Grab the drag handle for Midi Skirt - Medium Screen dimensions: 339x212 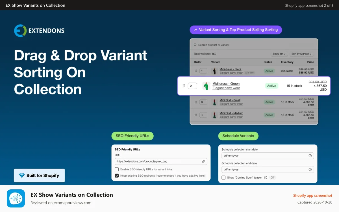[196, 115]
